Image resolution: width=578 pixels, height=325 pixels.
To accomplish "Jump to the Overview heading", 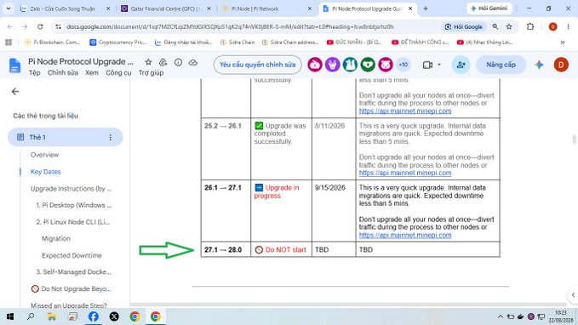I will (x=44, y=155).
